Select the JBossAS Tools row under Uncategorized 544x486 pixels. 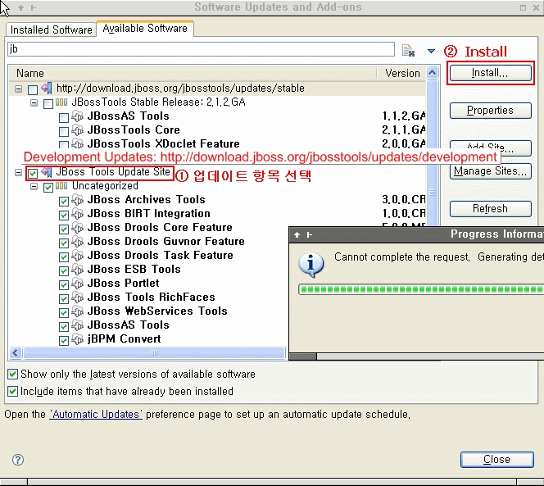click(x=128, y=325)
